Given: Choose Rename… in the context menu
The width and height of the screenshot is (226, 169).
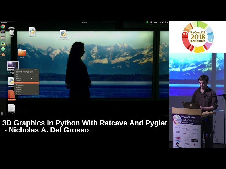Looking at the screenshot, I should (27, 87).
